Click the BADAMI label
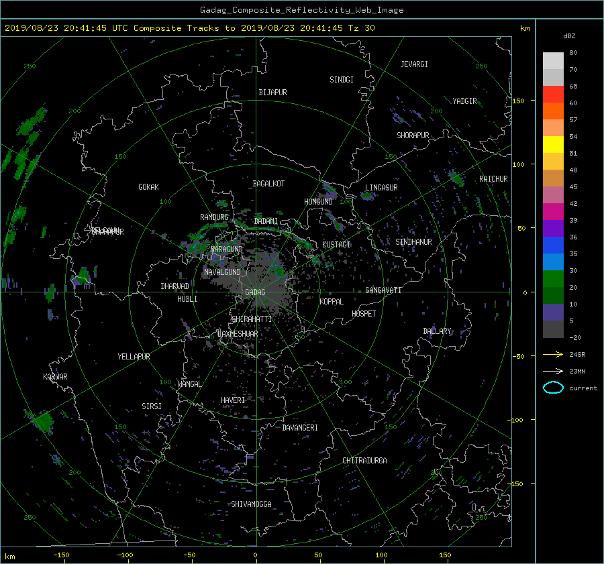Image resolution: width=604 pixels, height=564 pixels. click(x=266, y=221)
